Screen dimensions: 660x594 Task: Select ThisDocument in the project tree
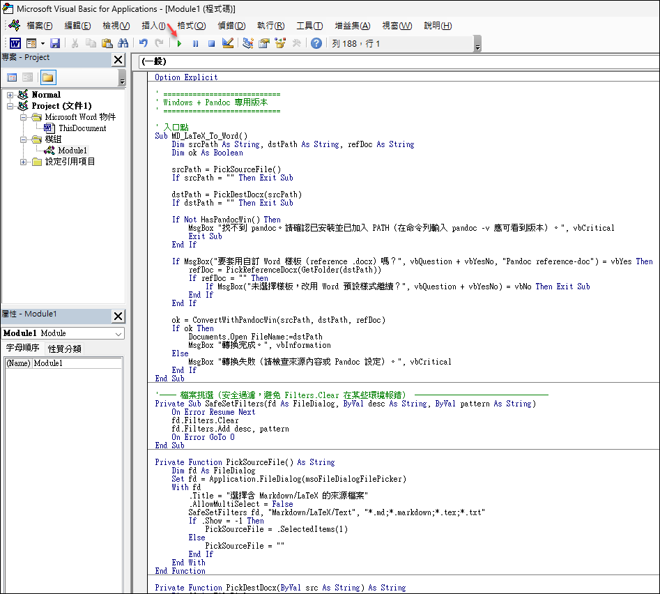pos(82,128)
